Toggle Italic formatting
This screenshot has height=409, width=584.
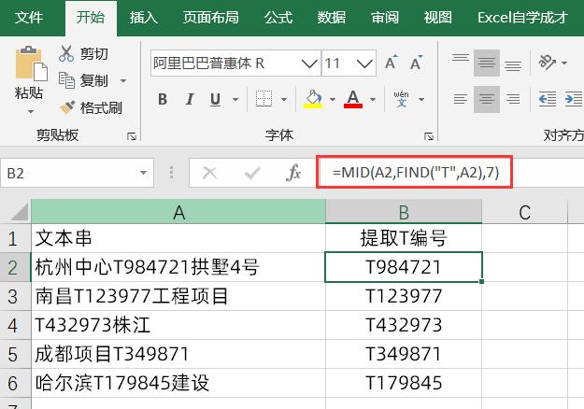point(189,99)
